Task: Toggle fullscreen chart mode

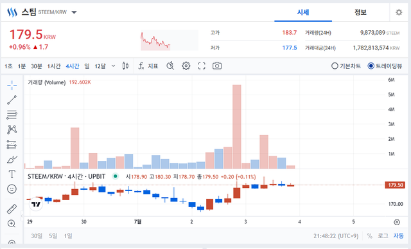Action: (202, 66)
